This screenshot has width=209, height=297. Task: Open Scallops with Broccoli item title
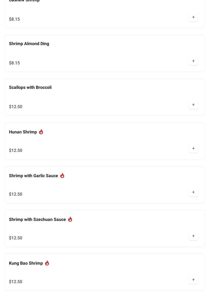(x=30, y=87)
